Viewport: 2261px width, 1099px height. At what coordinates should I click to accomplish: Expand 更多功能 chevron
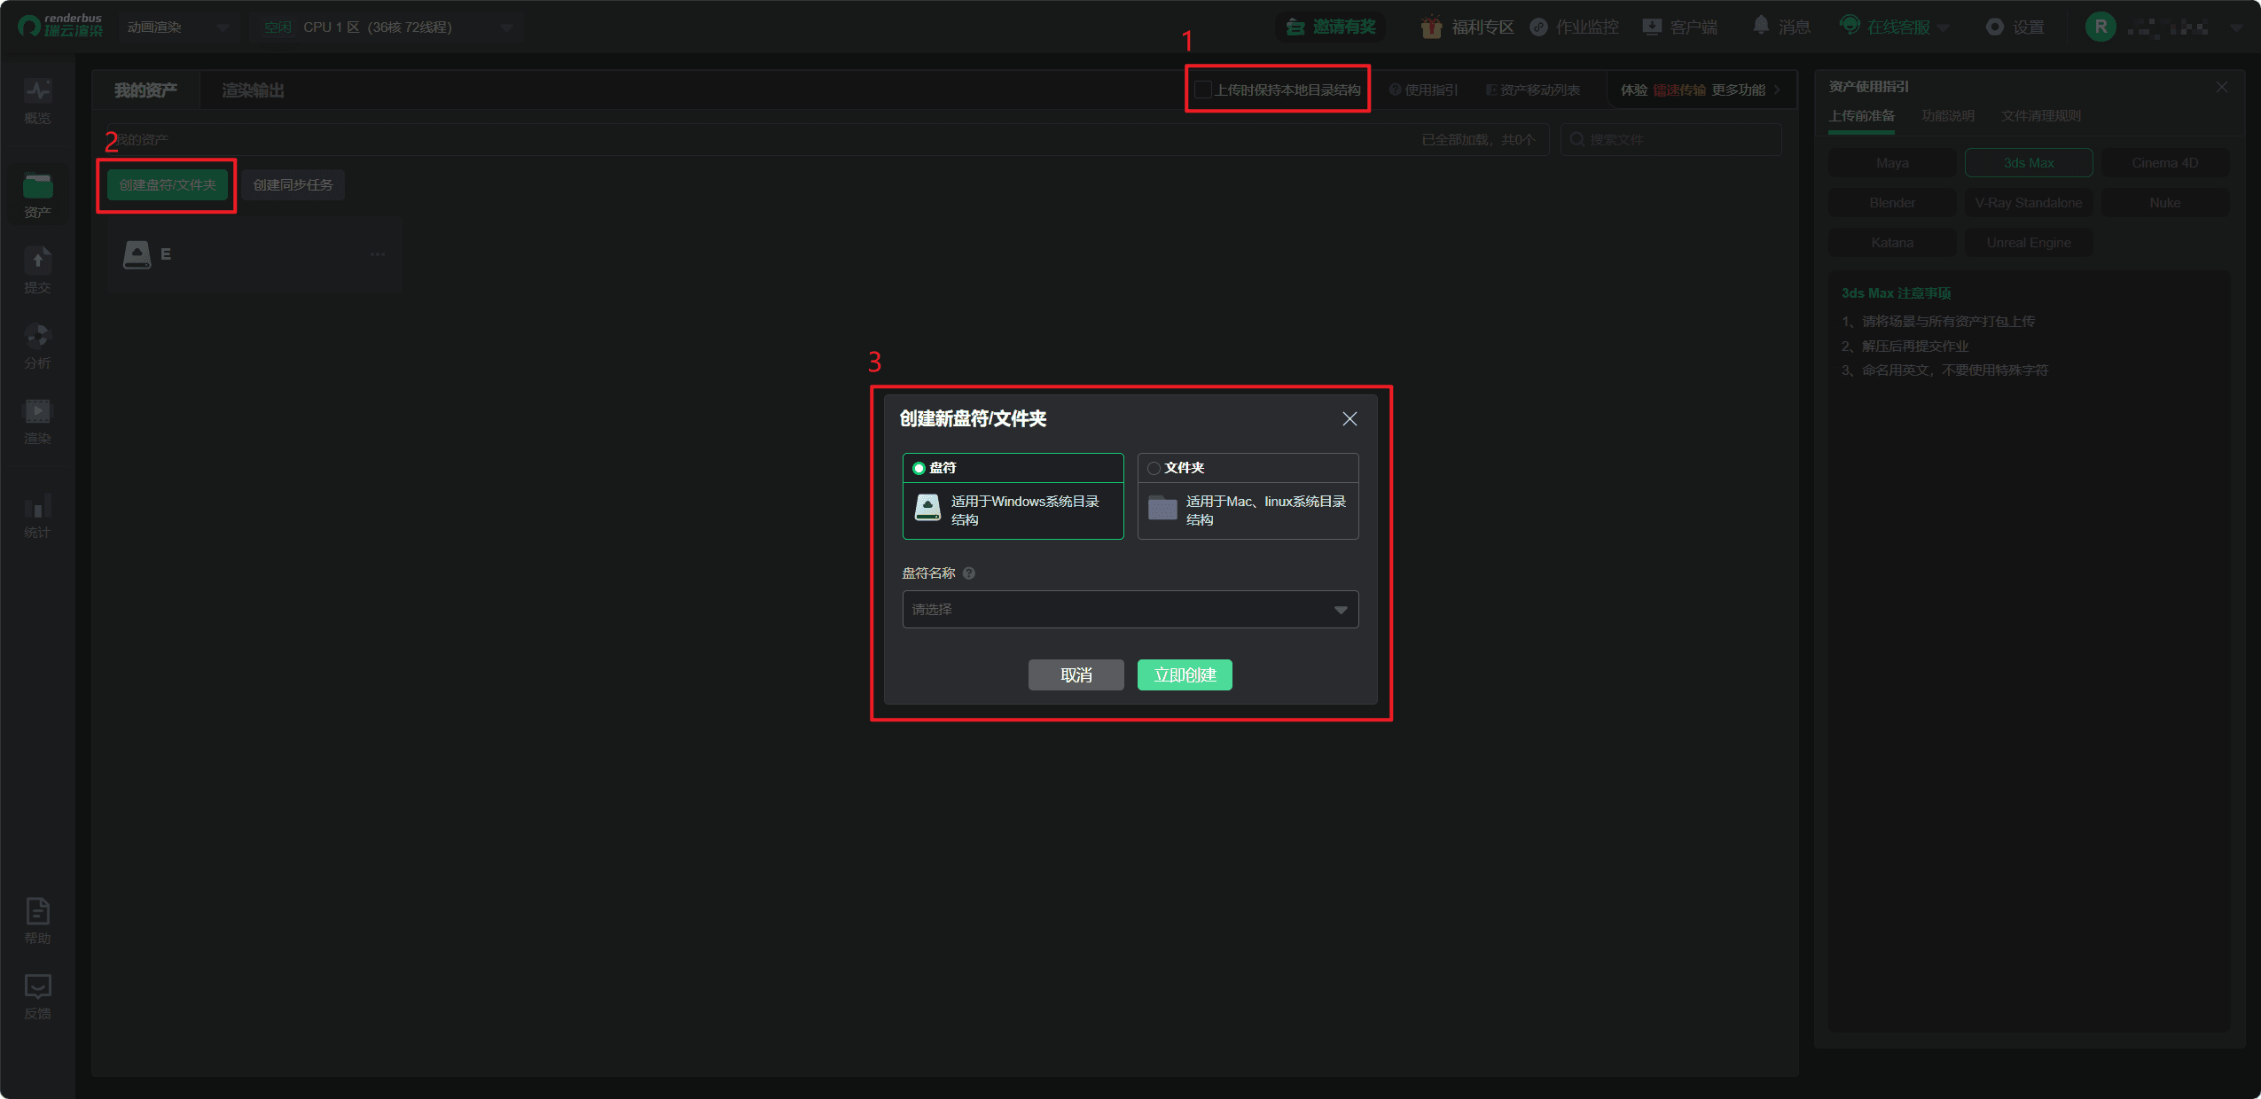tap(1777, 90)
